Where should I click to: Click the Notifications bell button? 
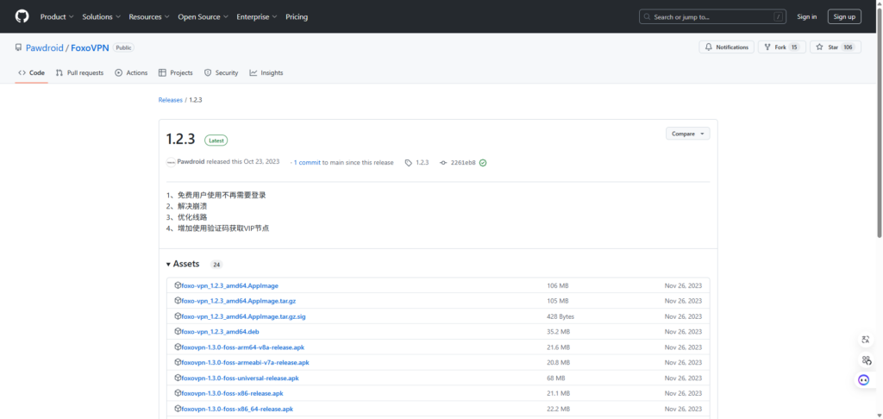pyautogui.click(x=726, y=47)
